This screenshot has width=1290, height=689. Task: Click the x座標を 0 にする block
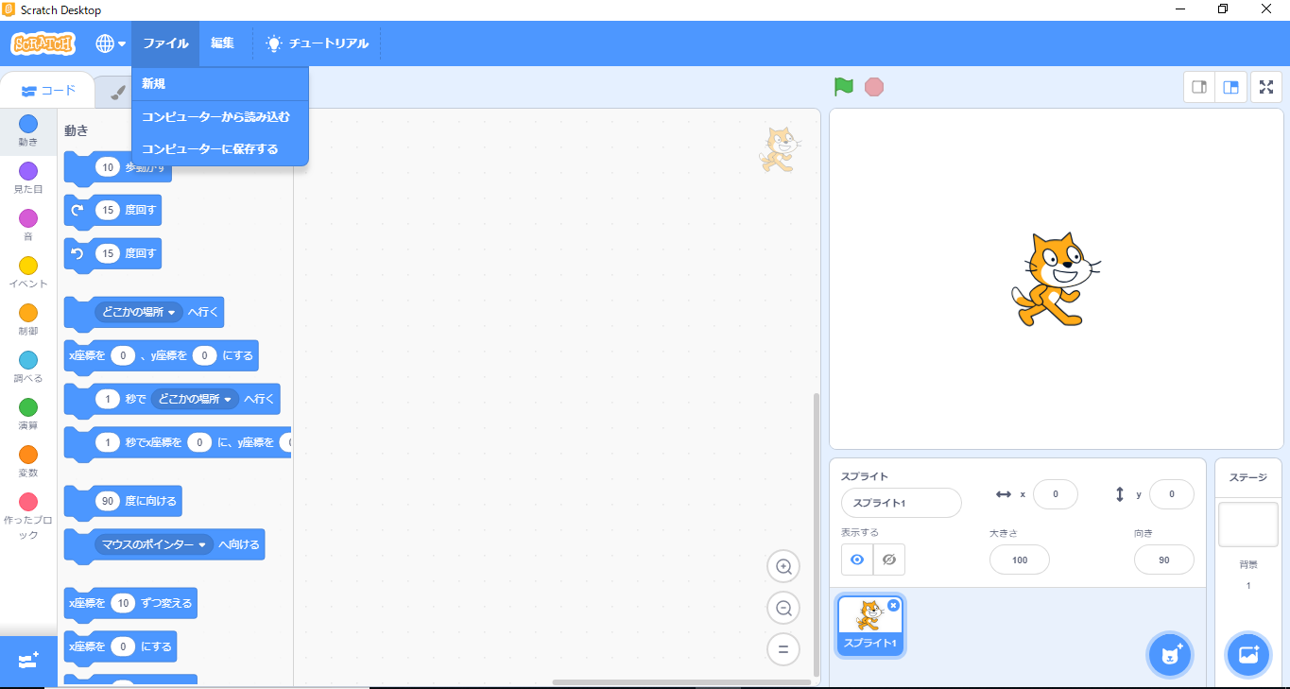pyautogui.click(x=120, y=646)
